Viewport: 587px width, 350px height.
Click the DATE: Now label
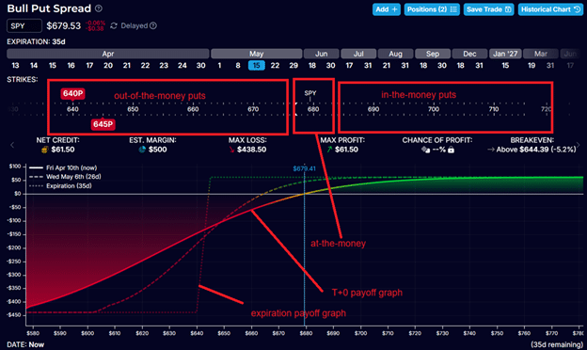(25, 344)
